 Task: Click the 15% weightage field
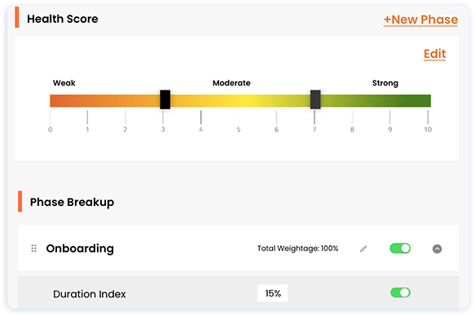(x=273, y=293)
